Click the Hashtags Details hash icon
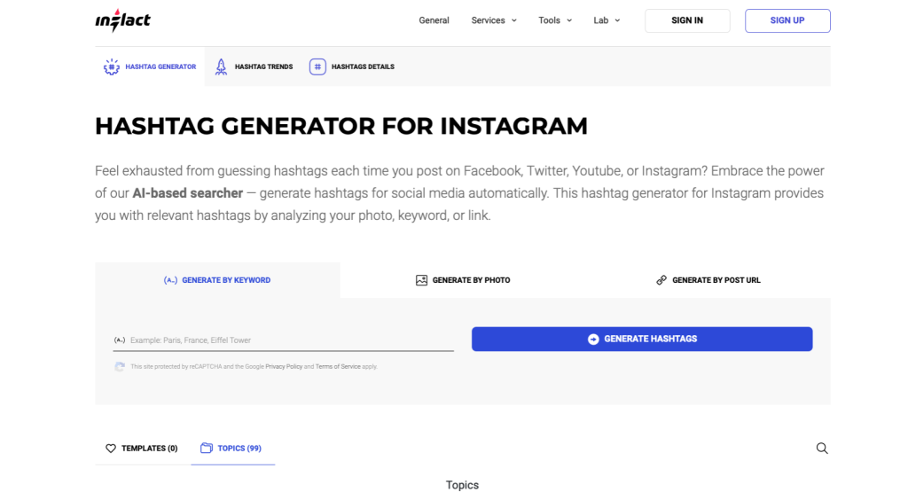908x500 pixels. [317, 66]
